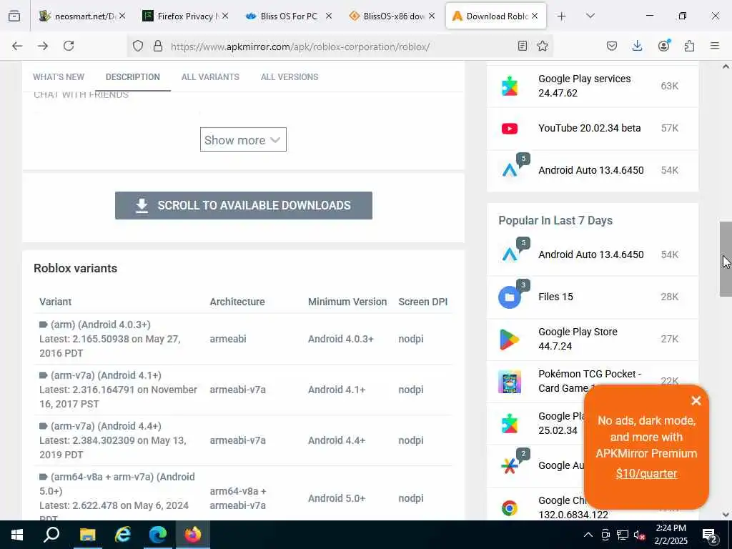This screenshot has width=732, height=549.
Task: Click the armeabi architecture cell
Action: pyautogui.click(x=228, y=339)
